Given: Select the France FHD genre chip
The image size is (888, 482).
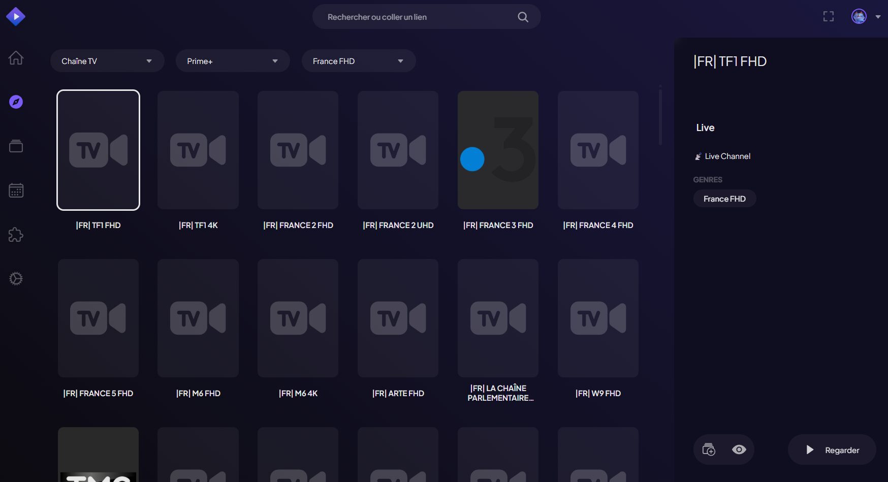Looking at the screenshot, I should 724,199.
